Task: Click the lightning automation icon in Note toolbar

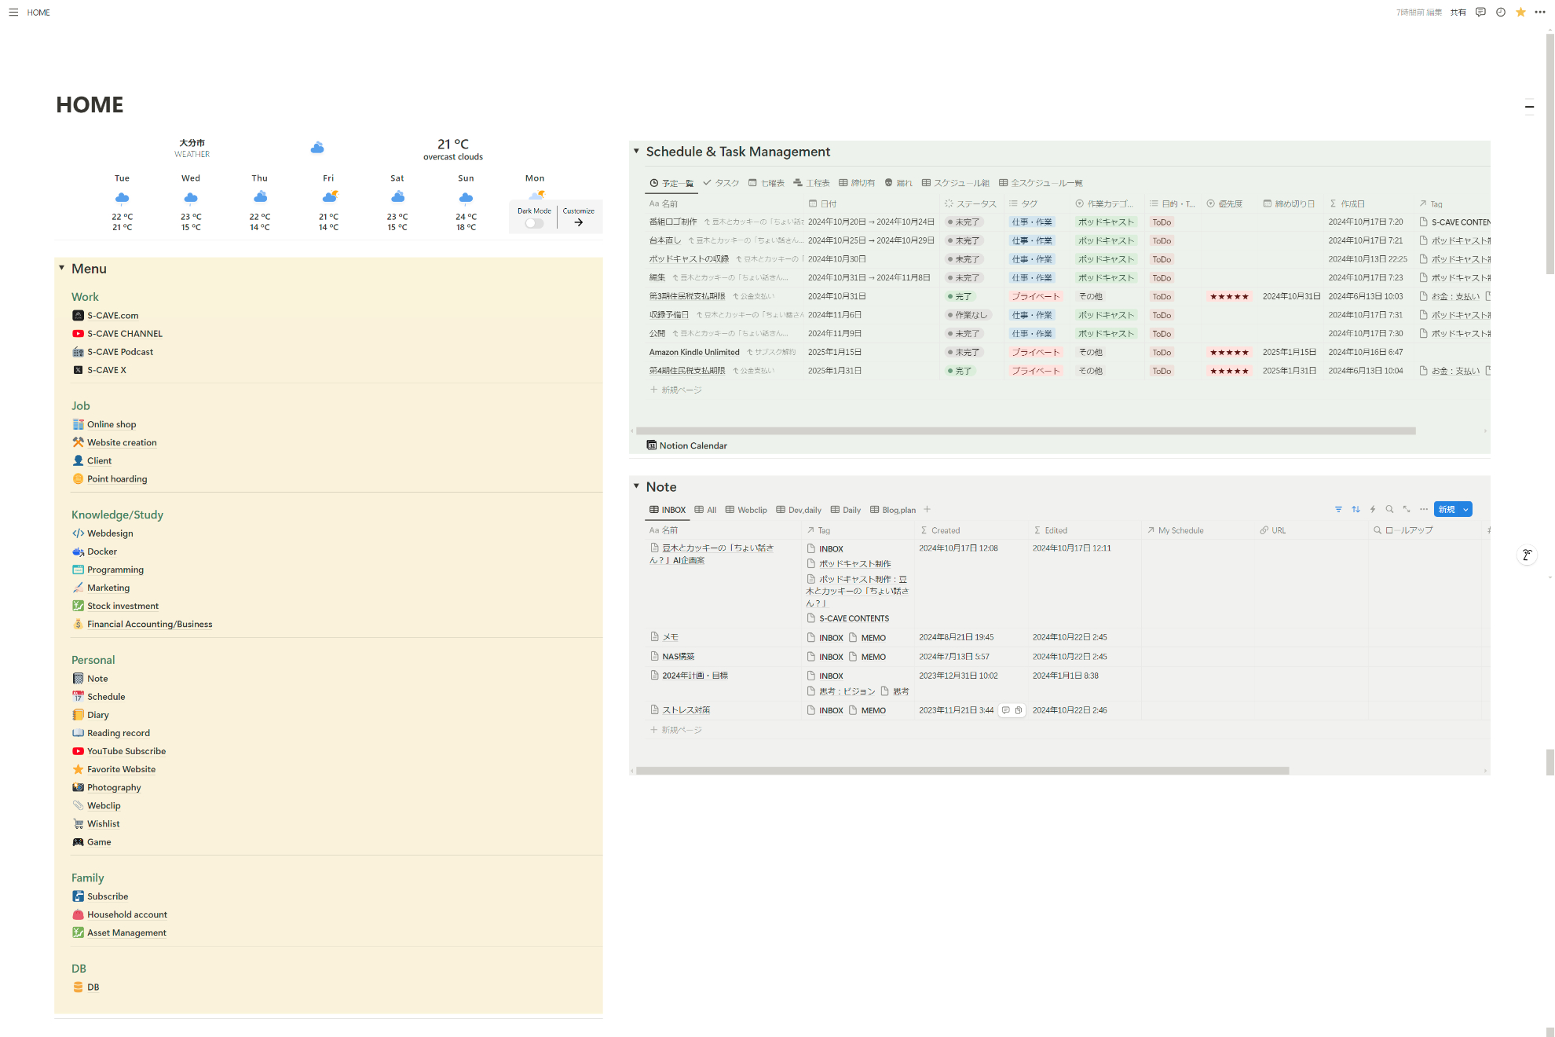Action: tap(1373, 510)
